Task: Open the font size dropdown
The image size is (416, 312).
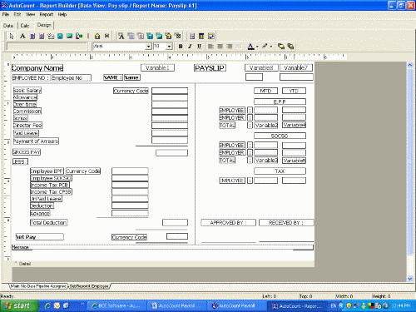Action: pos(170,47)
